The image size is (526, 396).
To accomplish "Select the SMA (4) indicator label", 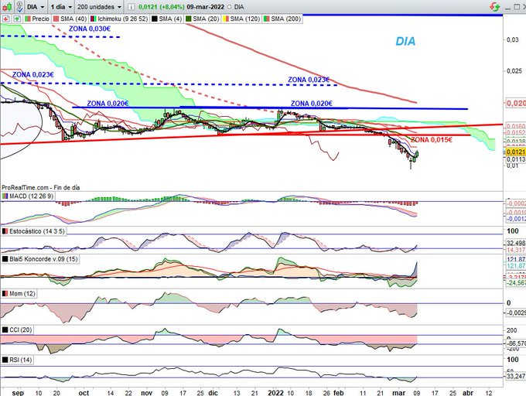I will (x=170, y=19).
